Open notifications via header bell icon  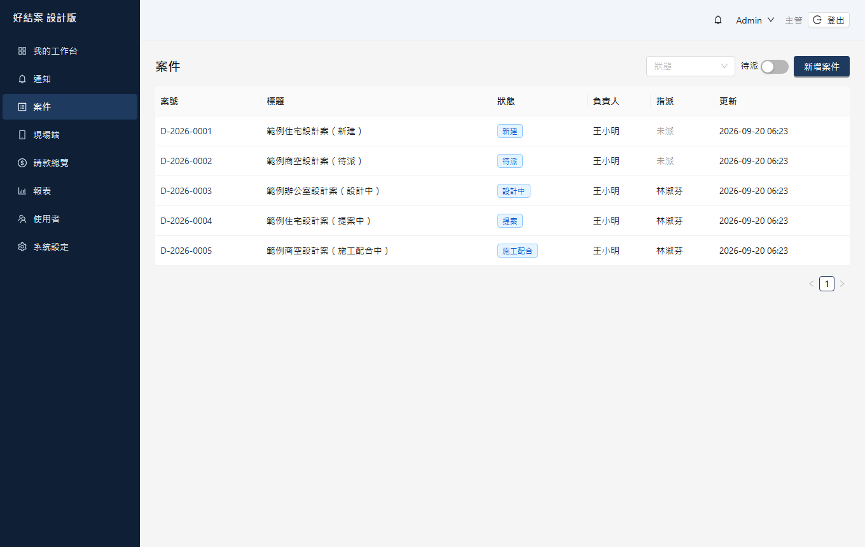(718, 20)
